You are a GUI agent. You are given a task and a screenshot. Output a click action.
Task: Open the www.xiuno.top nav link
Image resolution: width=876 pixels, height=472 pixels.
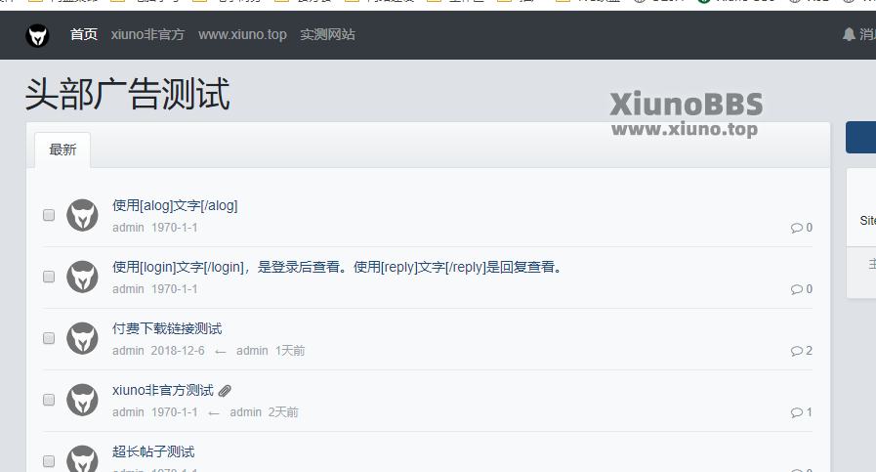242,34
